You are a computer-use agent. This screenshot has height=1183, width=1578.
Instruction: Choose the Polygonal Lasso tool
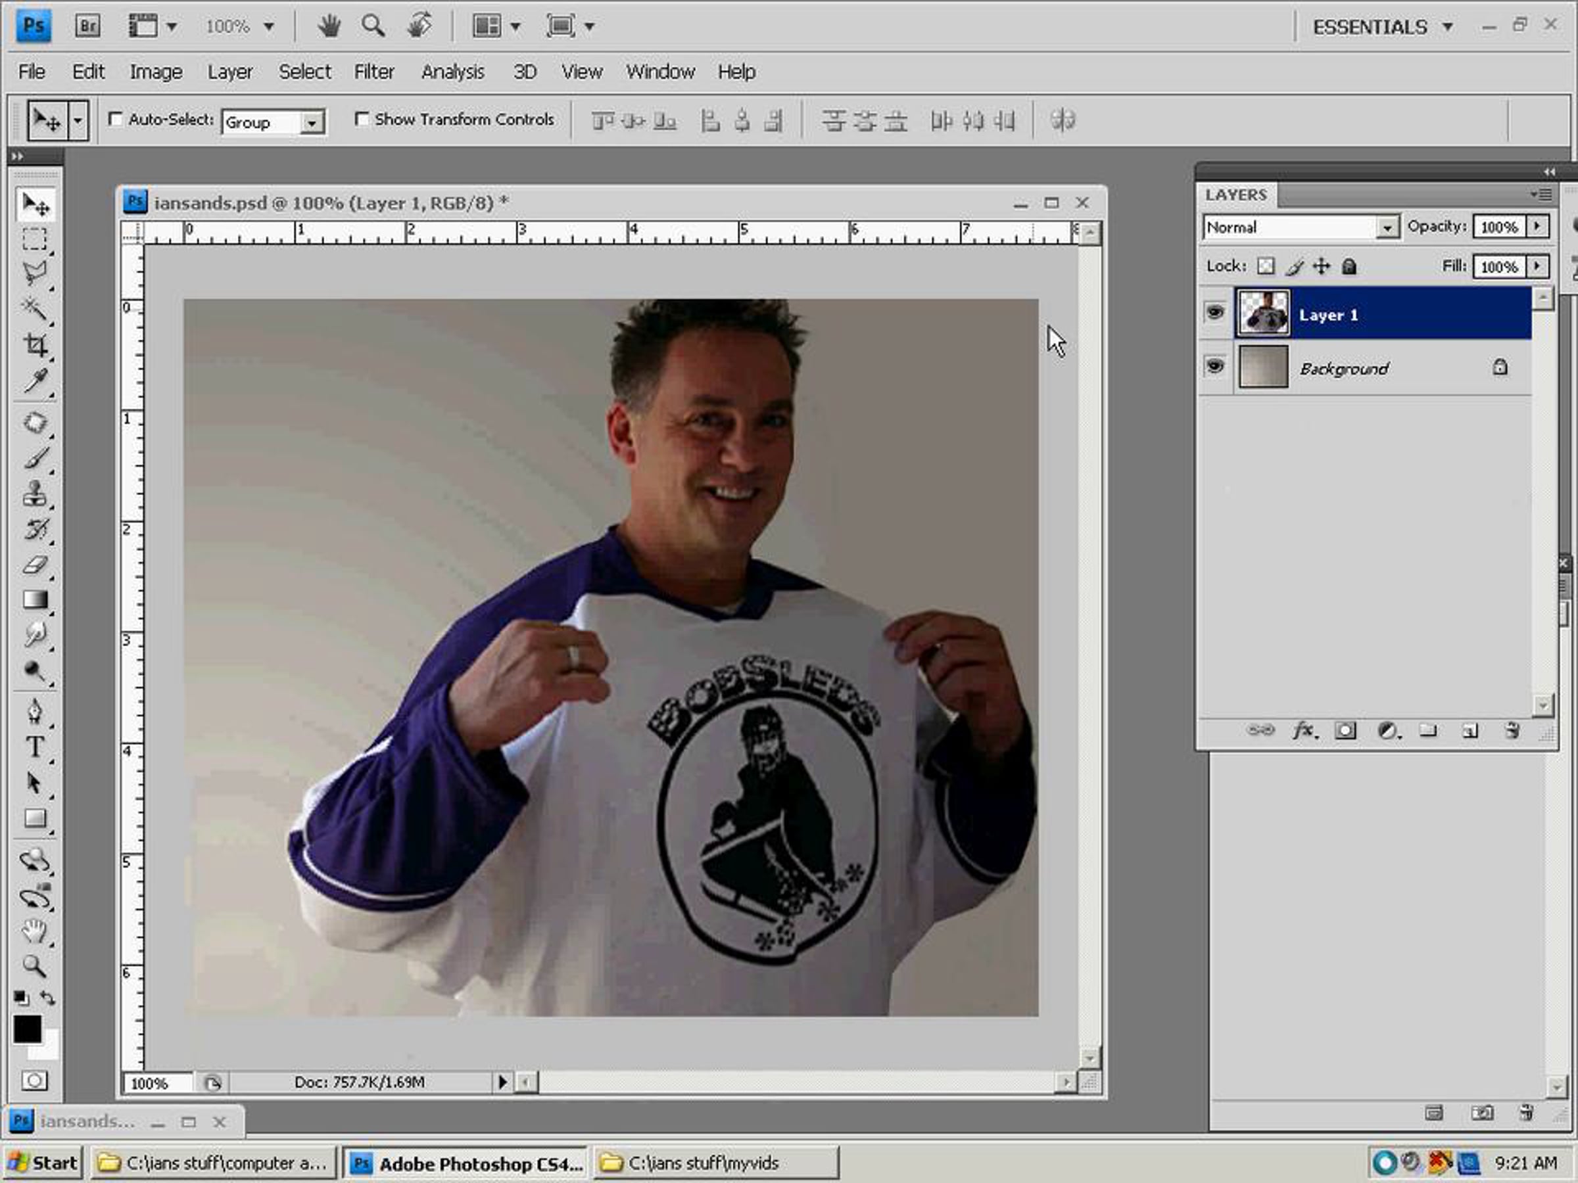35,273
